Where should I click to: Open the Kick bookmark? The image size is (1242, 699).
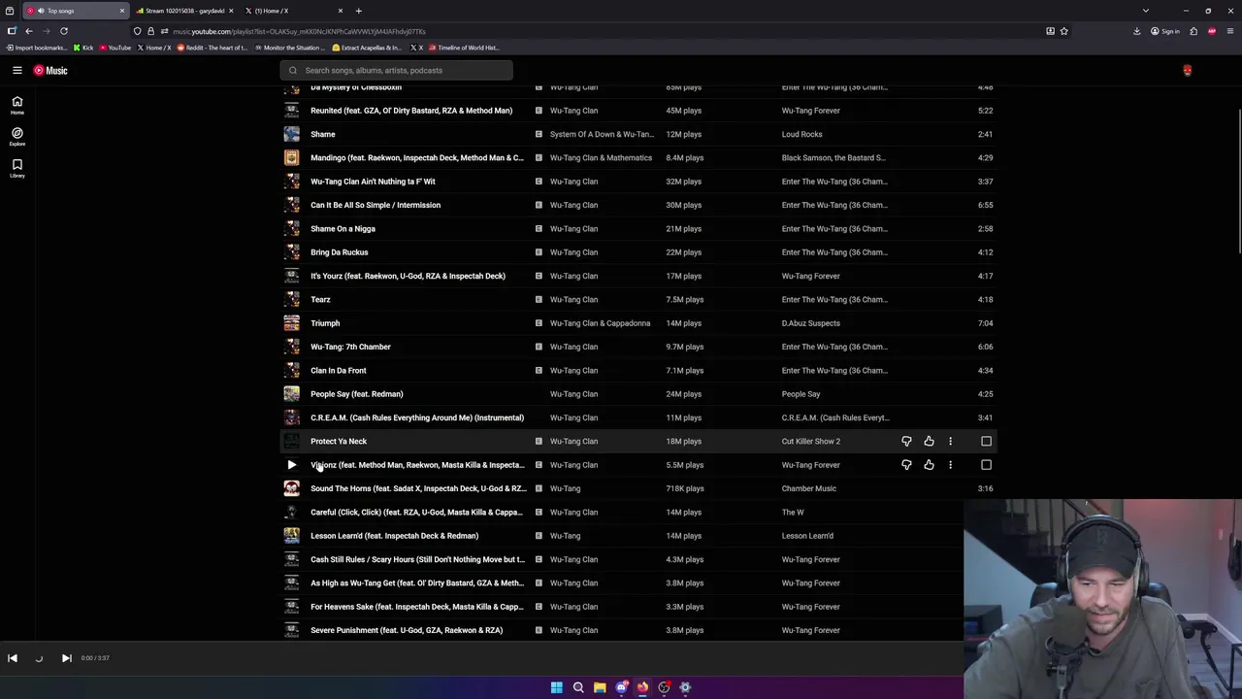83,48
